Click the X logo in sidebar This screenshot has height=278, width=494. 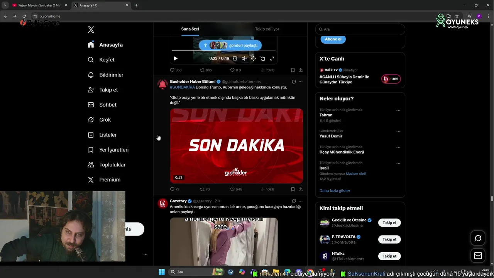click(91, 30)
